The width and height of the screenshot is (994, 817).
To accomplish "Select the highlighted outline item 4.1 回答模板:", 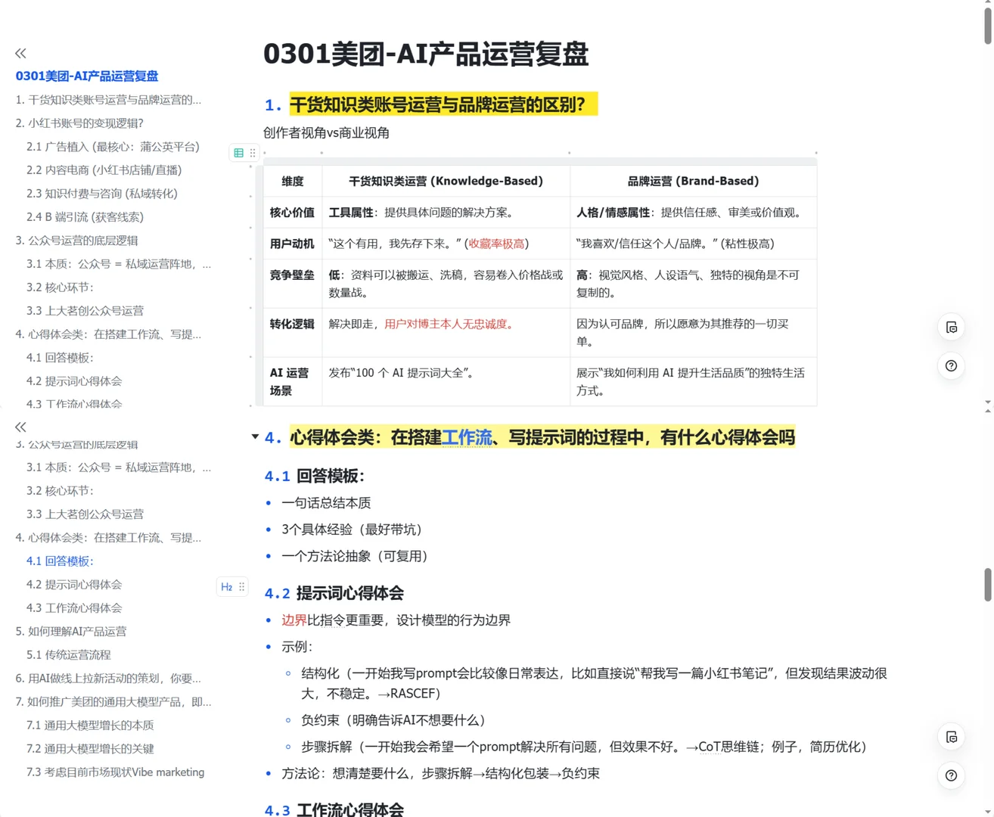I will click(x=60, y=561).
